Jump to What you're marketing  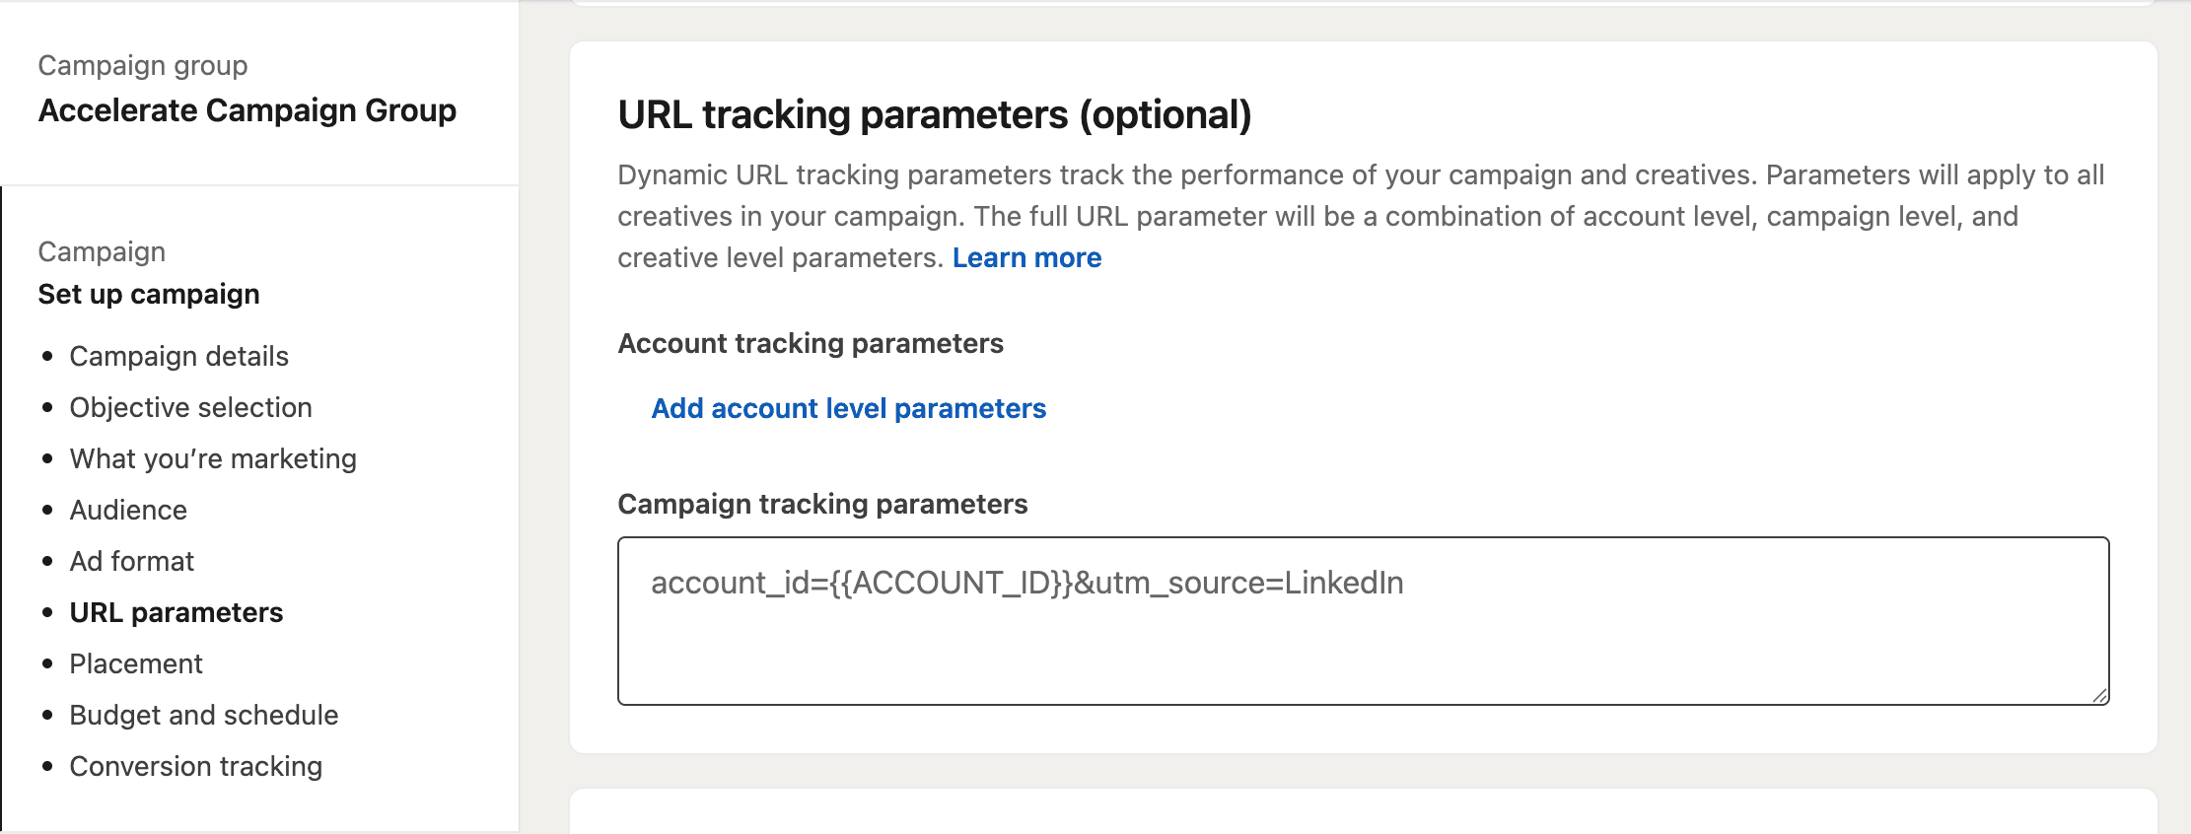[x=213, y=458]
